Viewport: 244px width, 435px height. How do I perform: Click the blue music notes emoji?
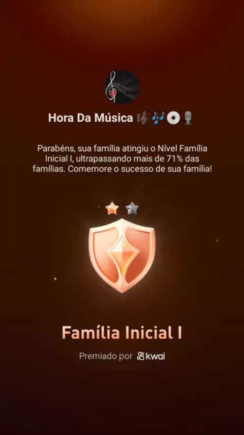tap(159, 118)
